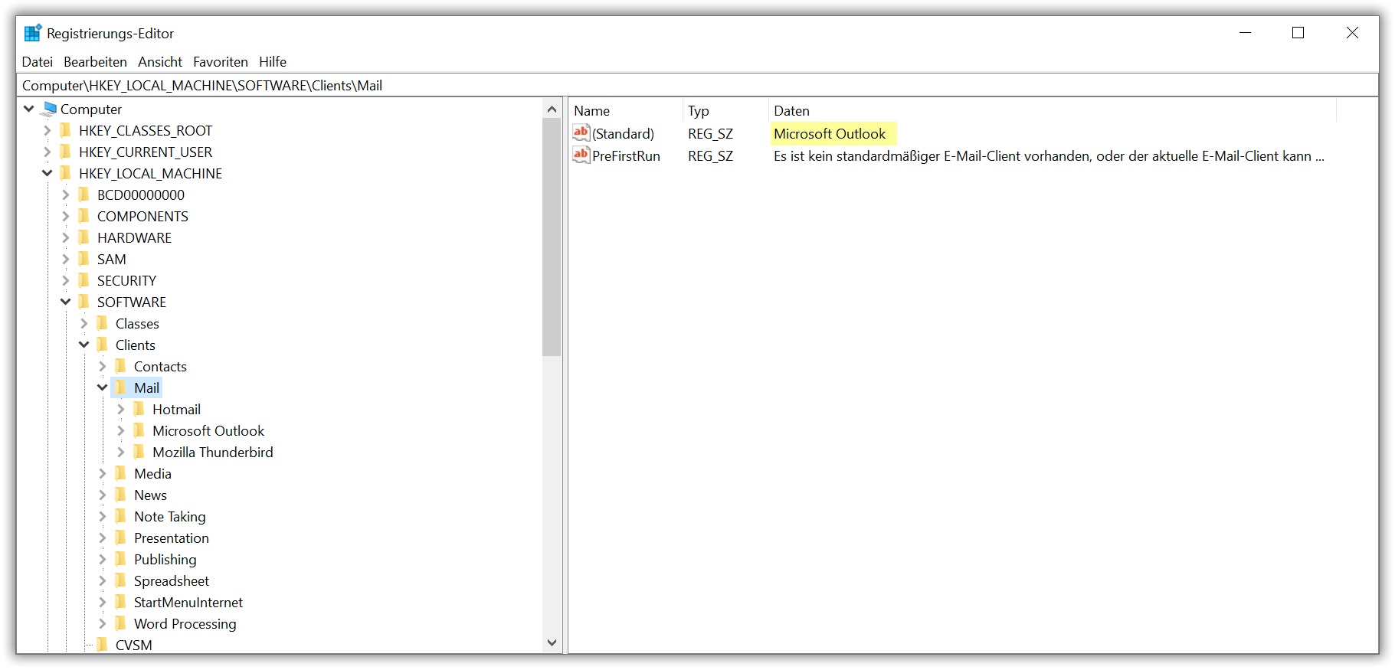Viewport: 1395px width, 670px height.
Task: Click the SECURITY folder icon
Action: [84, 280]
